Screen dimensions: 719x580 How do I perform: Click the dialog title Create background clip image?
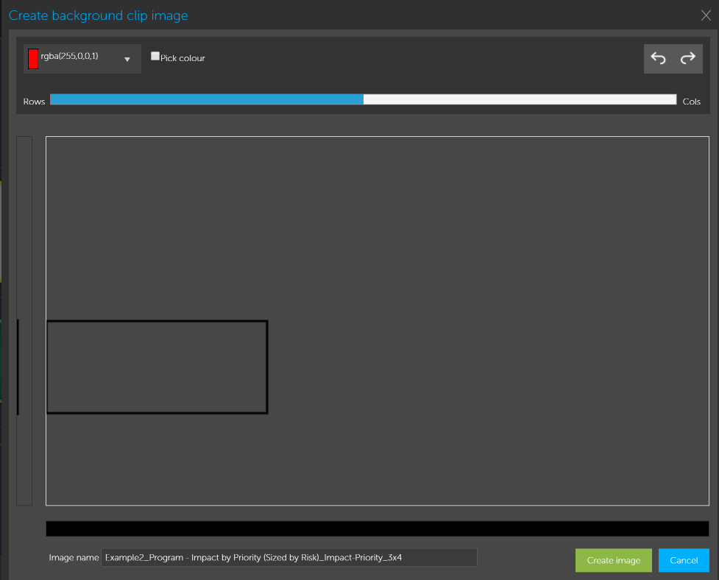(x=98, y=15)
